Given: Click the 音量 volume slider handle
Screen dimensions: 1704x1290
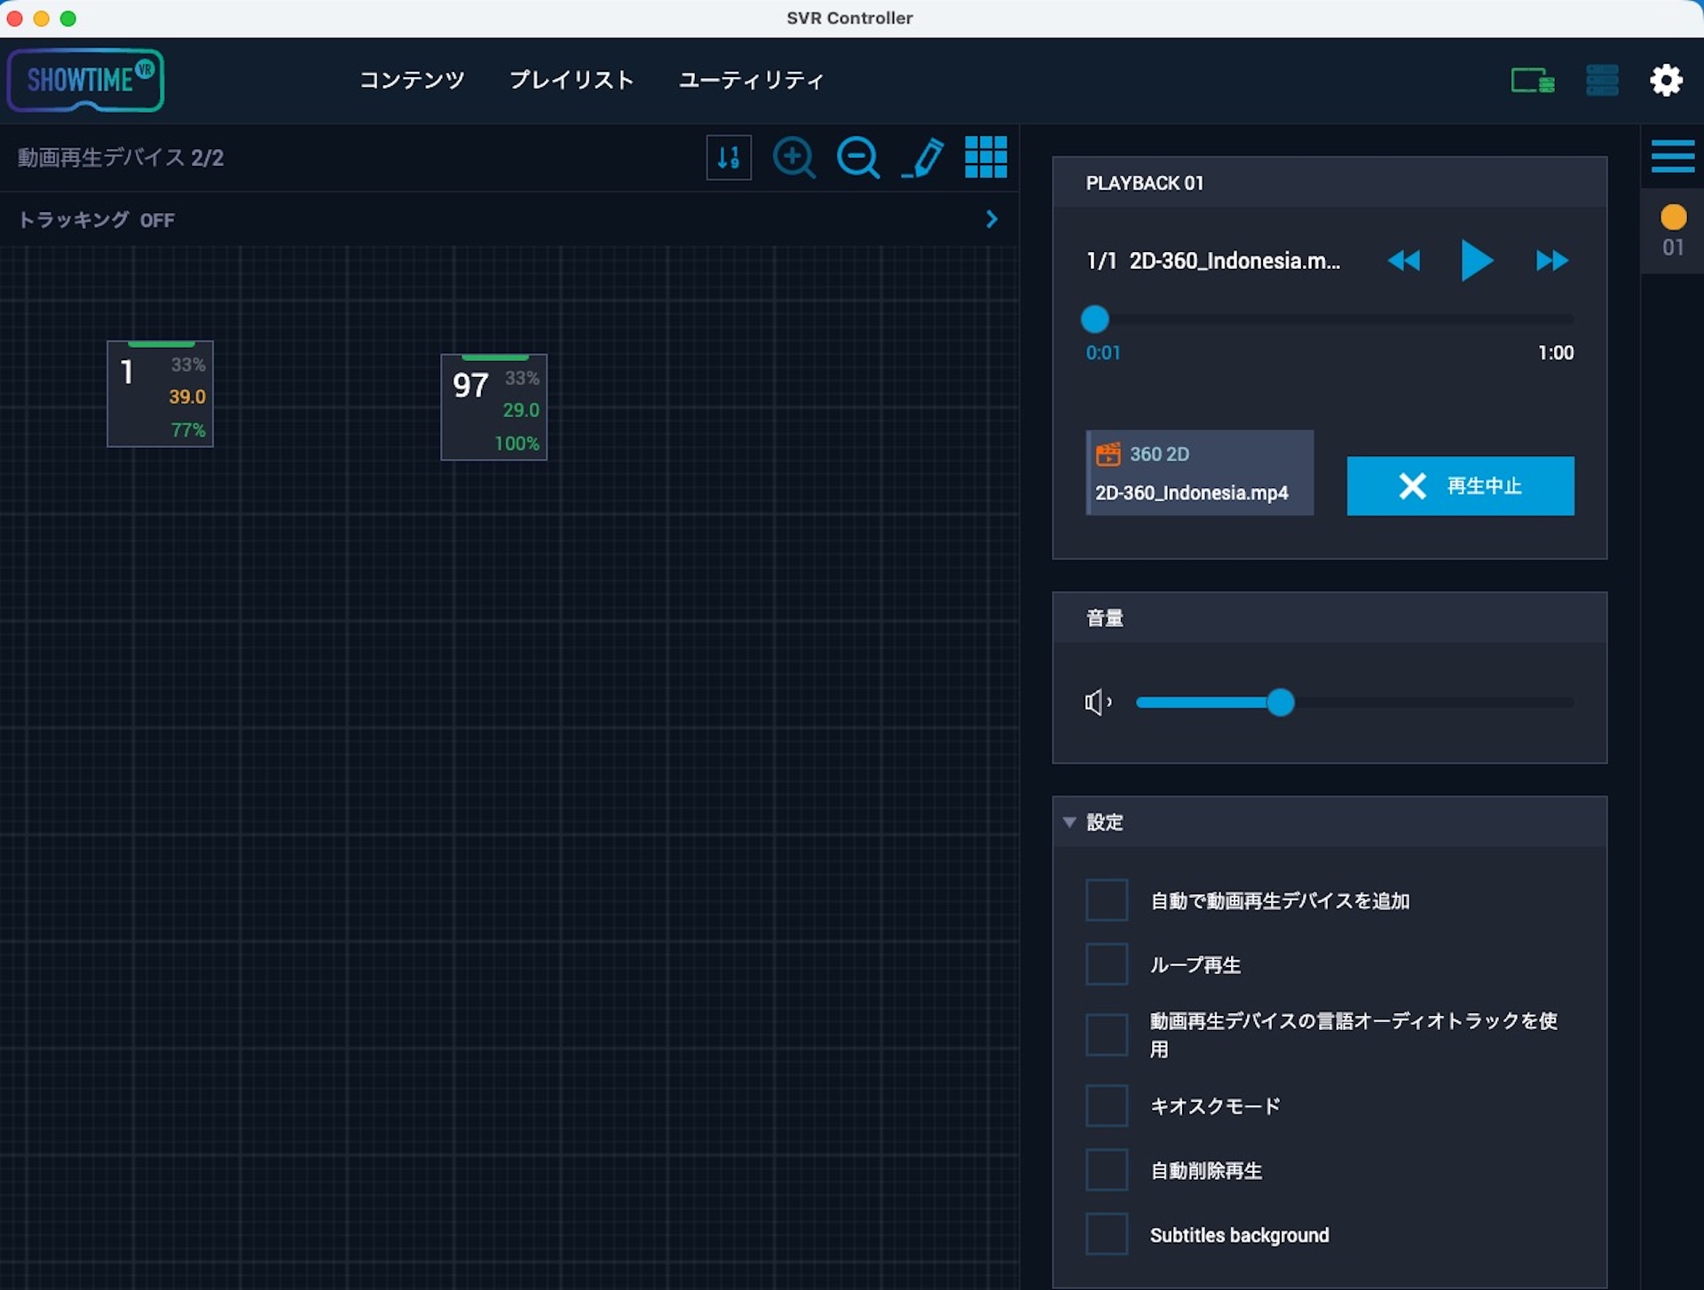Looking at the screenshot, I should pos(1280,702).
